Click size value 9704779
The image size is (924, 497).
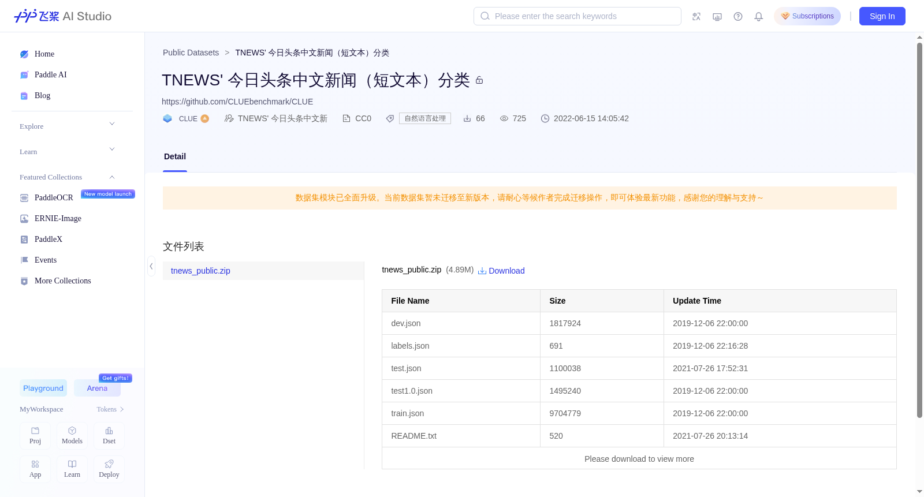coord(565,413)
